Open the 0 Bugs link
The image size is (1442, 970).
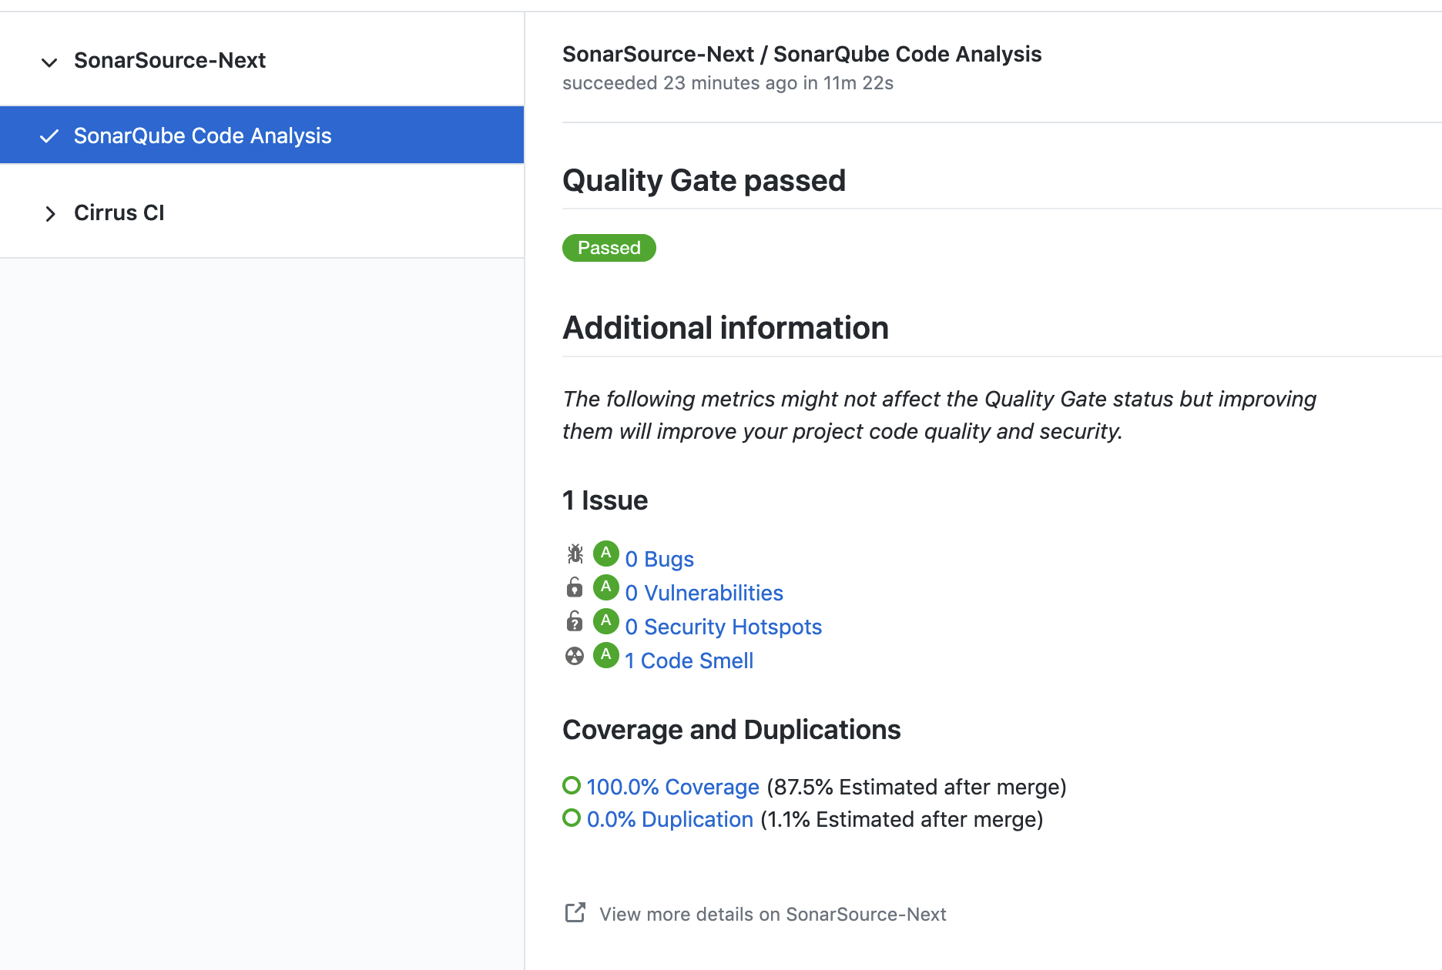click(659, 559)
